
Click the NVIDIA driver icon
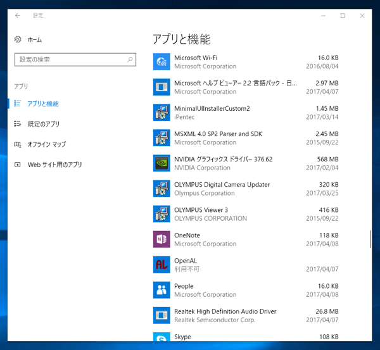coord(161,163)
